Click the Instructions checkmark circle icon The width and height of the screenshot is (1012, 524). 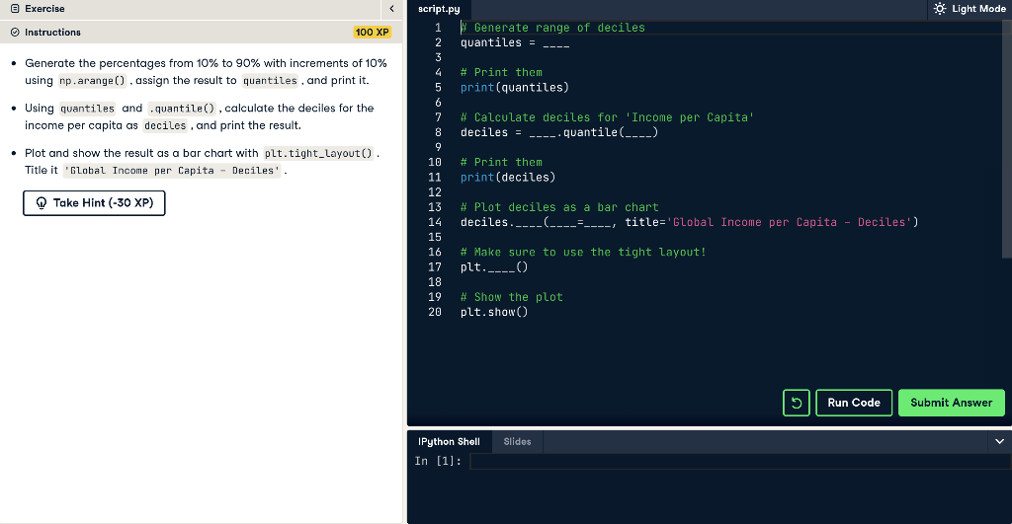(15, 33)
